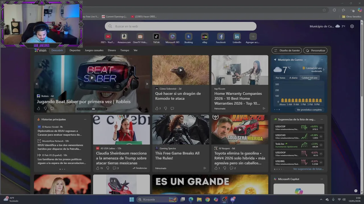Open weather card more options menu

[x=322, y=60]
